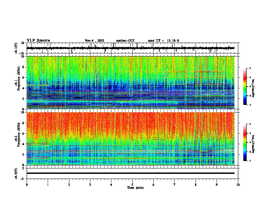Click the "9" tick on the time axis
The width and height of the screenshot is (268, 207).
click(217, 185)
